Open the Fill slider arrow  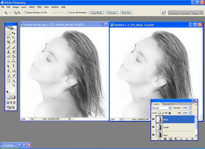point(190,113)
